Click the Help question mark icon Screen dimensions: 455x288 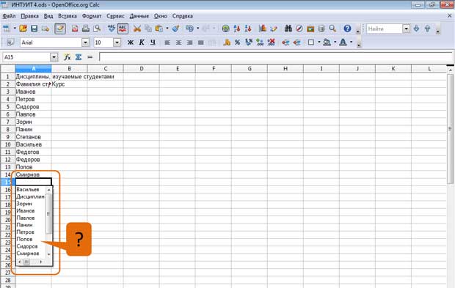click(x=347, y=29)
